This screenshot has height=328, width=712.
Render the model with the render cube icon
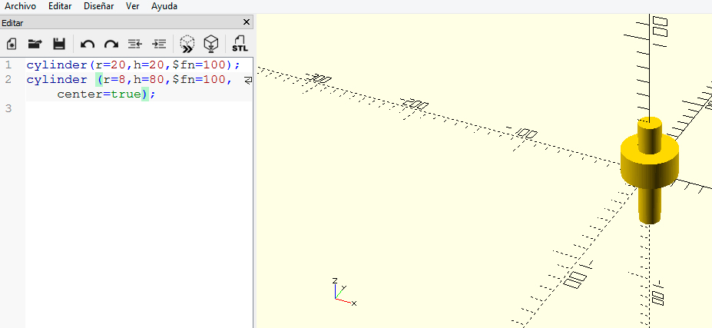(210, 44)
